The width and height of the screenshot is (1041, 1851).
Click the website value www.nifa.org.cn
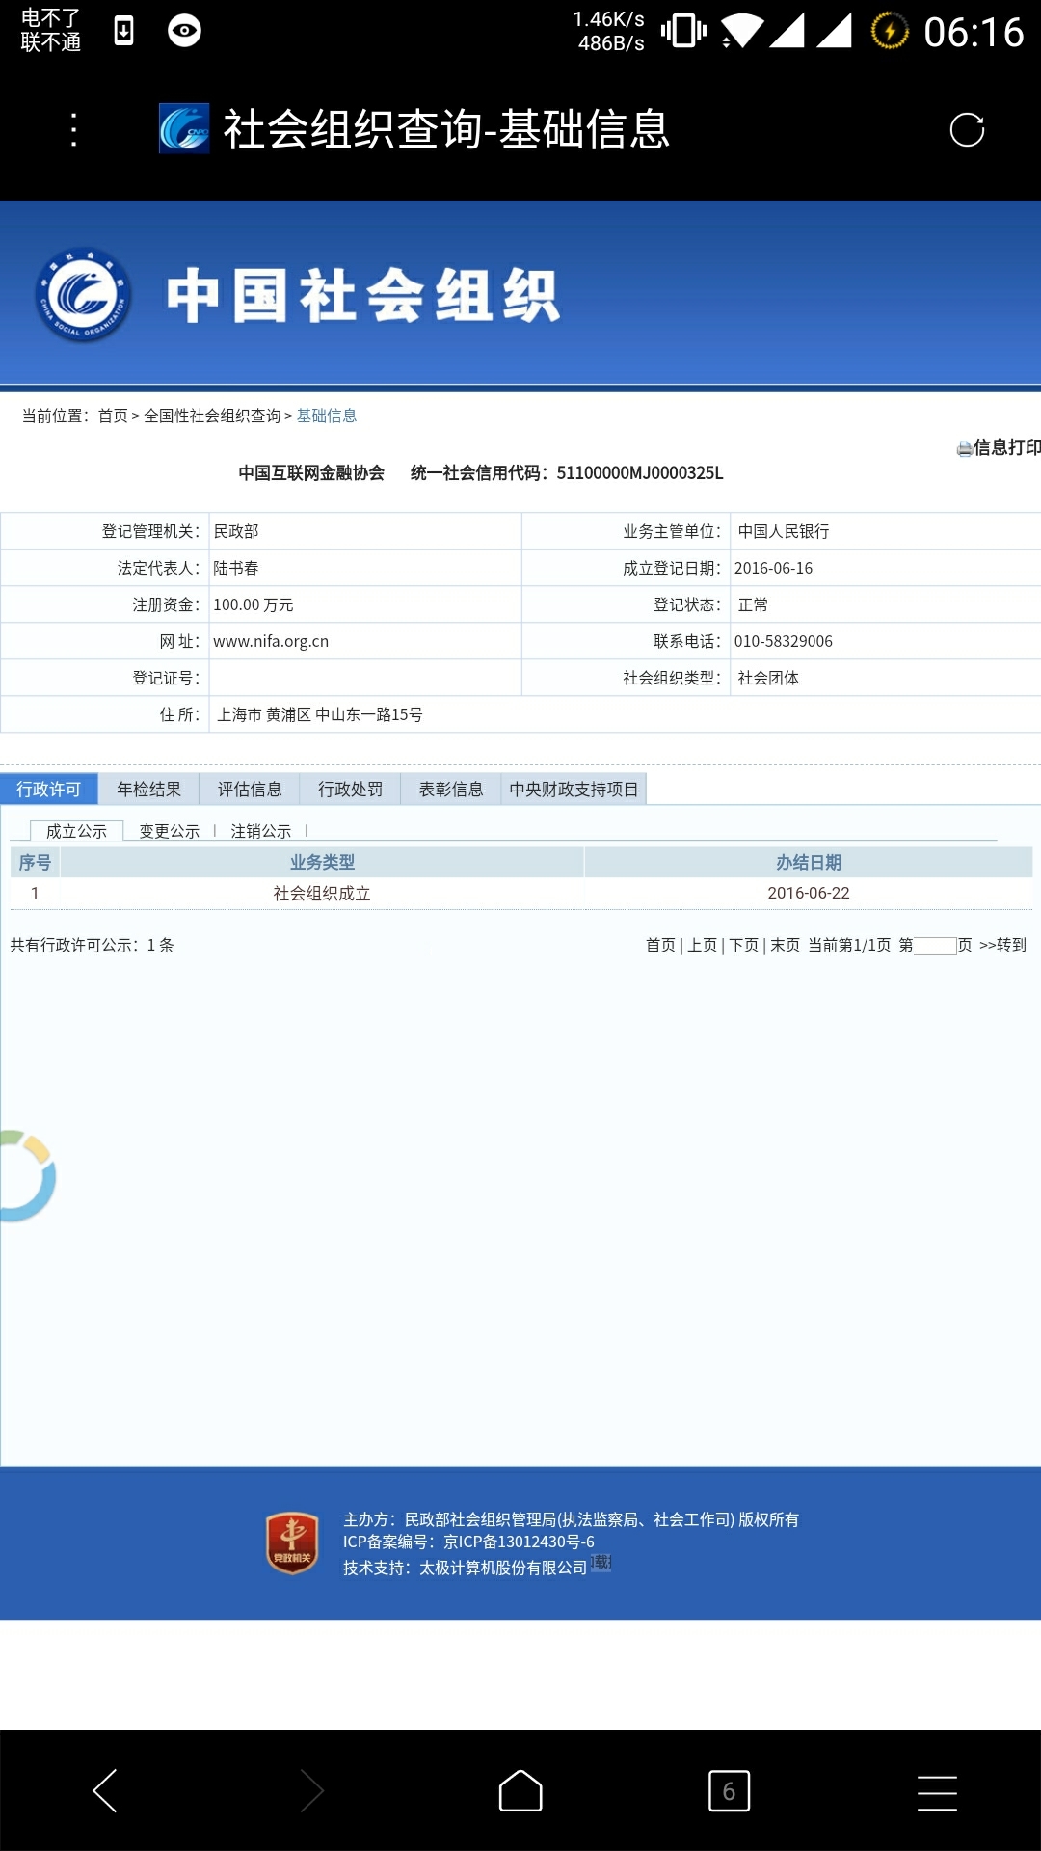pos(271,642)
